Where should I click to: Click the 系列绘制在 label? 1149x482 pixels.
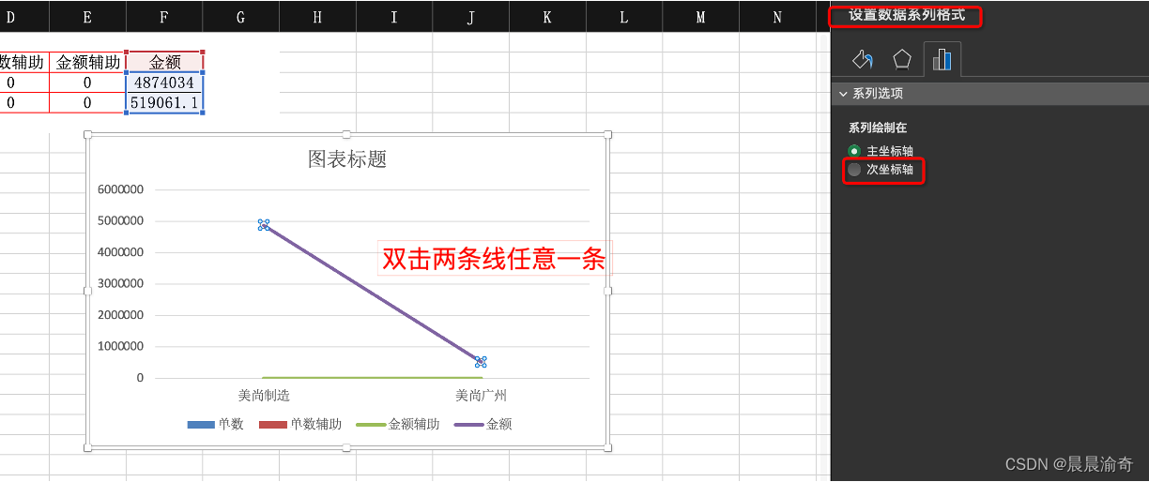(878, 128)
